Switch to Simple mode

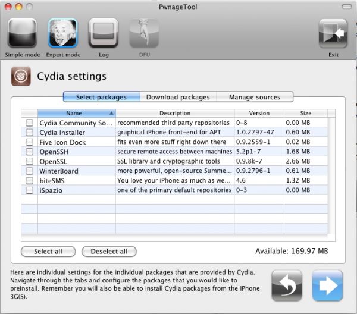(23, 33)
